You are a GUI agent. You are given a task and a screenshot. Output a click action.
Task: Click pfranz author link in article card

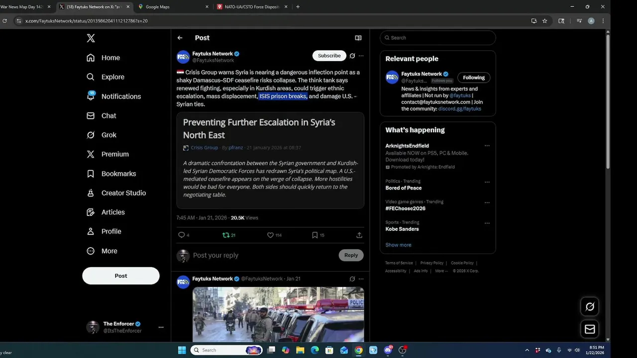(236, 148)
